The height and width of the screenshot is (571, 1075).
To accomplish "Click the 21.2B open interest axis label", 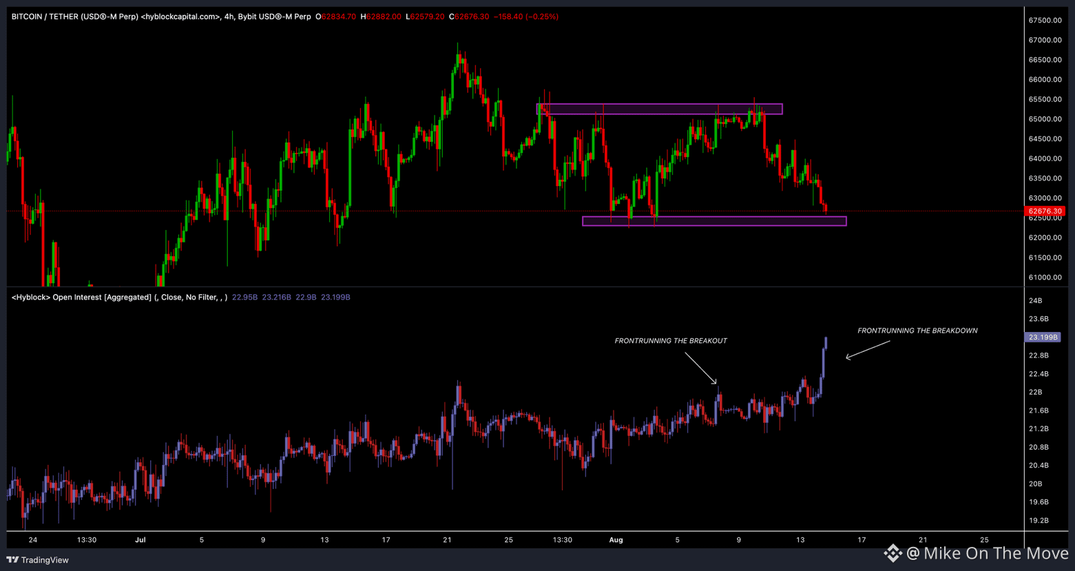I will (x=1039, y=429).
